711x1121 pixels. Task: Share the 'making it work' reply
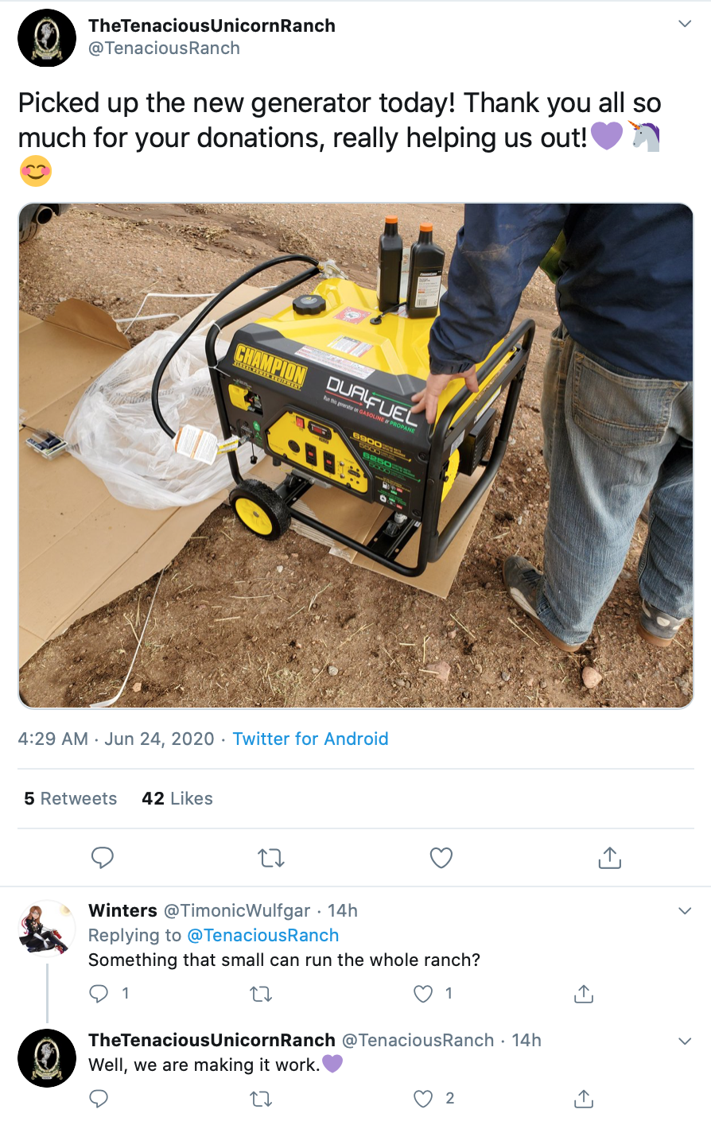[584, 1099]
